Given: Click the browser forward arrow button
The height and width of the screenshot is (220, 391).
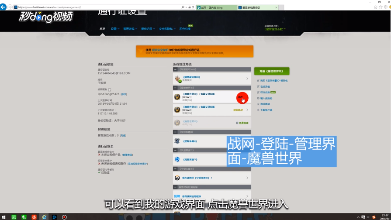Looking at the screenshot, I should 10,7.
